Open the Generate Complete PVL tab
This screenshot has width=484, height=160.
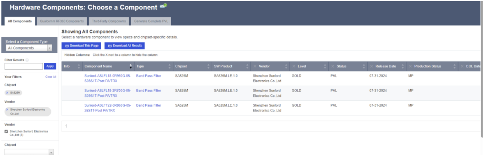pos(151,21)
